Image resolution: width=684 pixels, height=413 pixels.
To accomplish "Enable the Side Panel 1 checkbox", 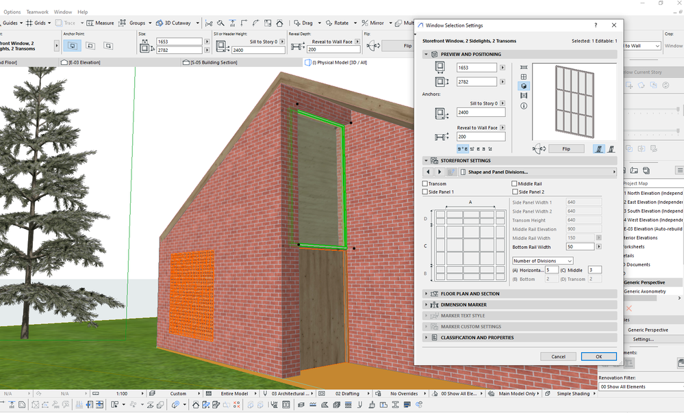I will (x=425, y=191).
